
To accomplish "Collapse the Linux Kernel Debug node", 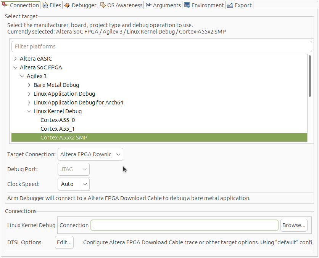I will (x=29, y=111).
